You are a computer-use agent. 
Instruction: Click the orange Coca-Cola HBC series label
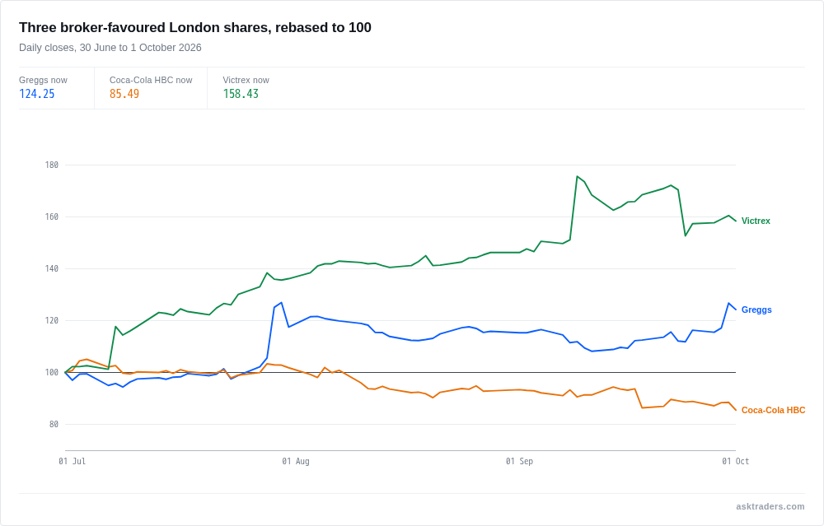coord(773,410)
